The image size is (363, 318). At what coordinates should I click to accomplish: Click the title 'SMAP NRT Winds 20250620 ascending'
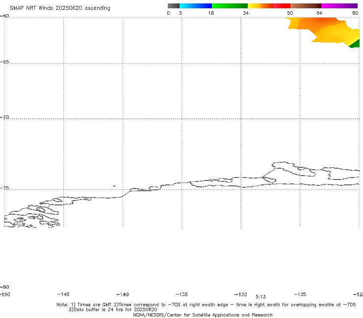(60, 8)
